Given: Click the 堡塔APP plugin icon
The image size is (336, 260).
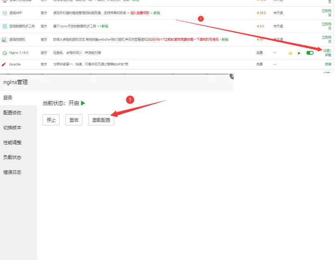Looking at the screenshot, I should (x=5, y=13).
